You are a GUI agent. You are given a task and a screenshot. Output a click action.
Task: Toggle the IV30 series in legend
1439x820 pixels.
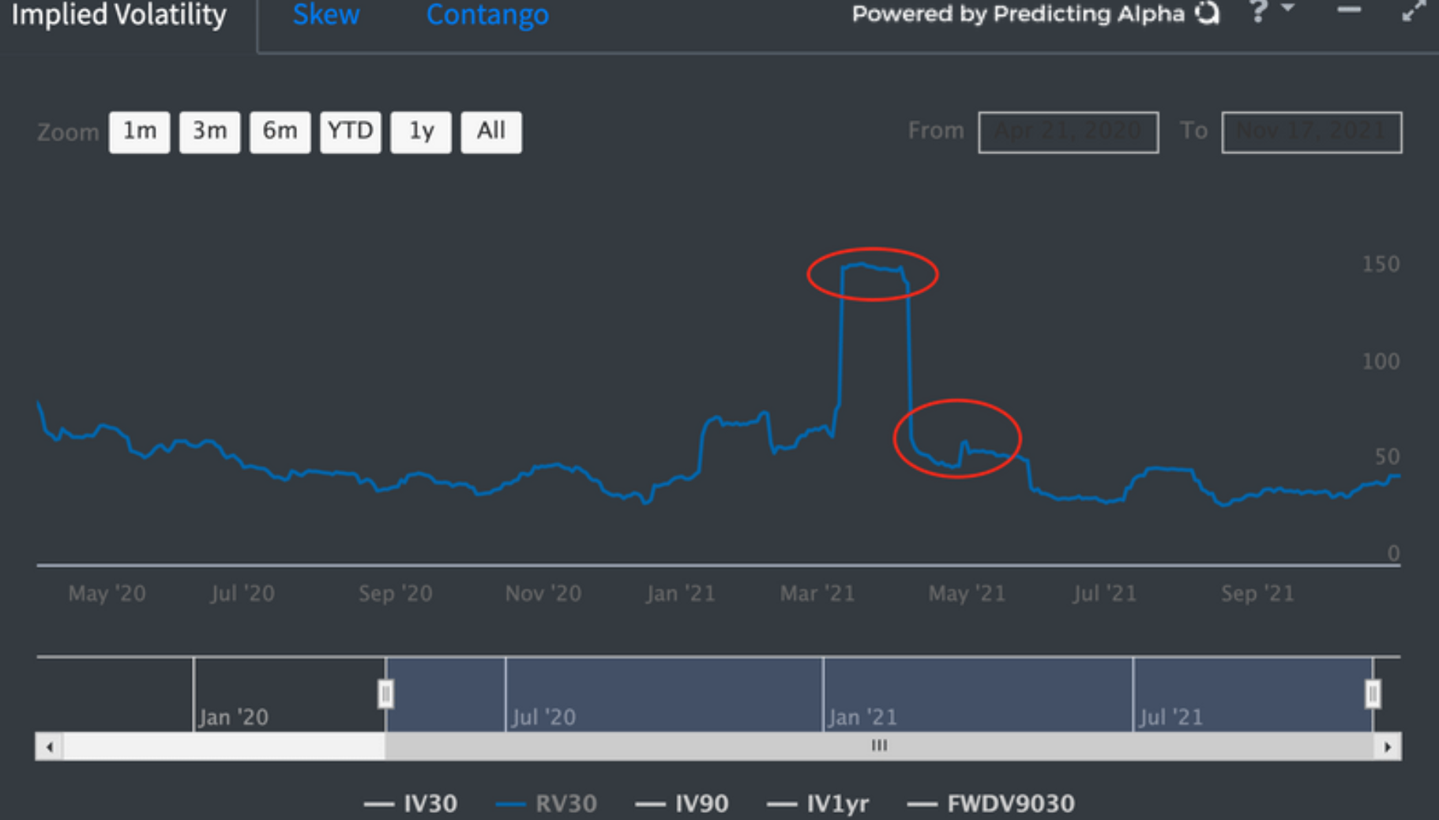pyautogui.click(x=411, y=804)
